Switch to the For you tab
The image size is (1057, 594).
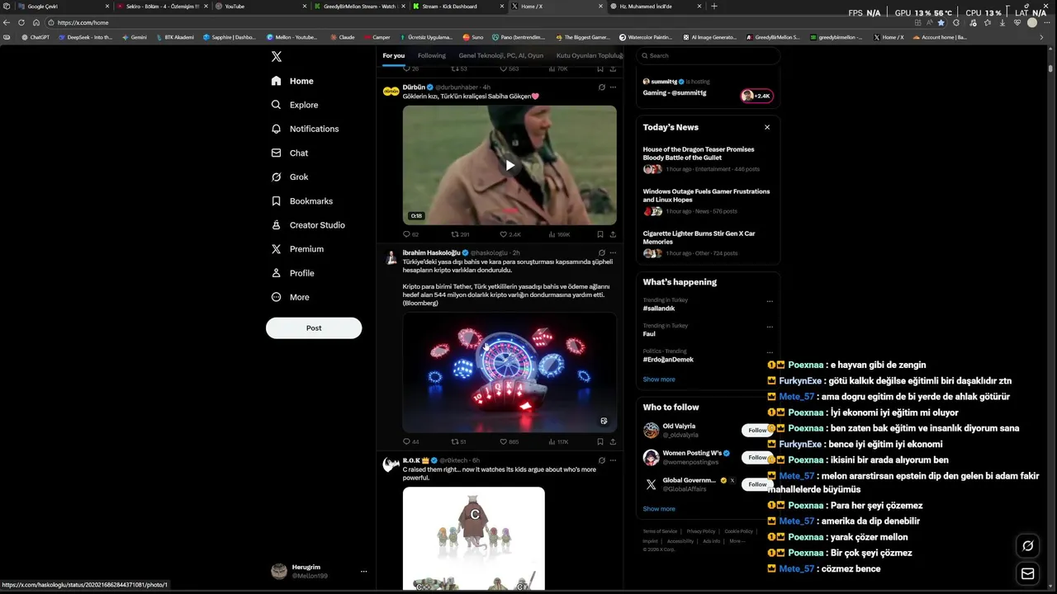point(394,55)
